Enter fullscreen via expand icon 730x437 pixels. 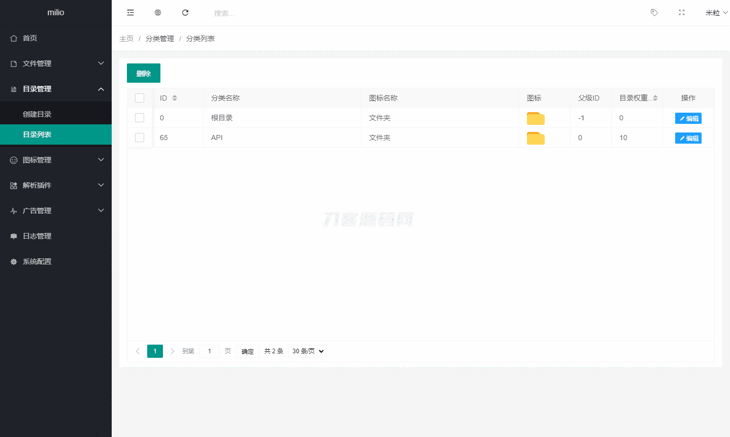pos(681,12)
